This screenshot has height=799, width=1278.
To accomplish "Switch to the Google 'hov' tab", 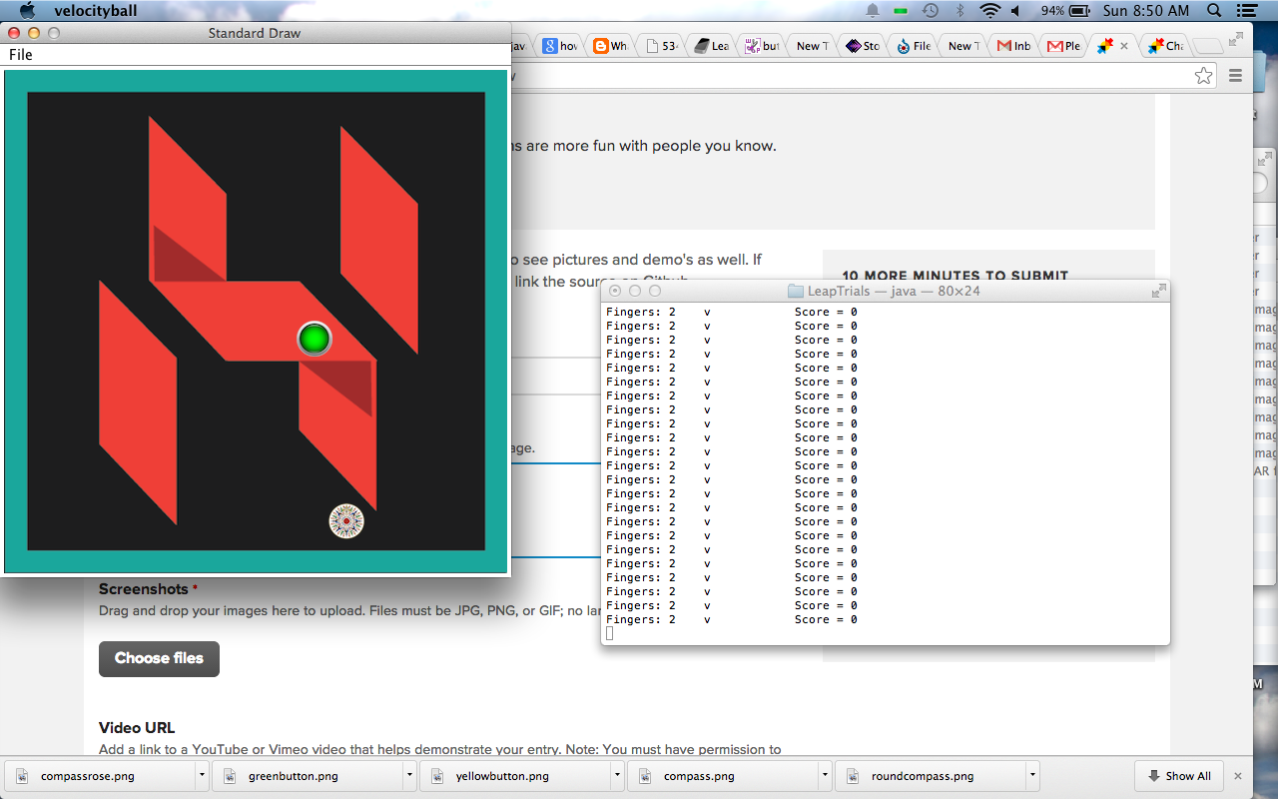I will [560, 46].
